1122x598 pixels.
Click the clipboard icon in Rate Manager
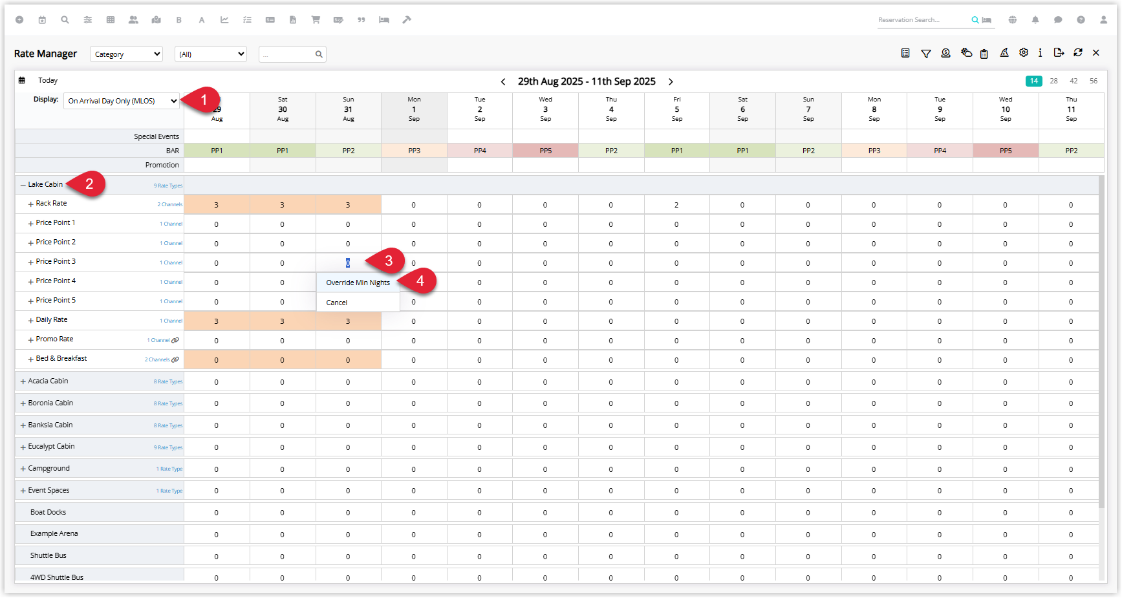click(x=984, y=54)
